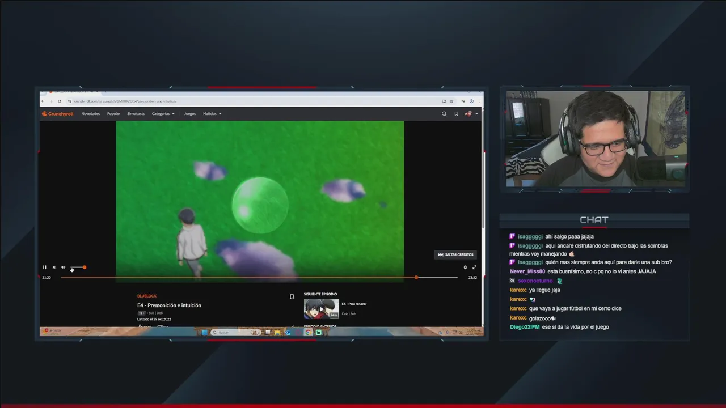Open File Explorer from taskbar
The width and height of the screenshot is (726, 408).
tap(277, 333)
